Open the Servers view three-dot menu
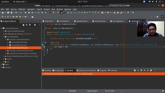Image resolution: width=165 pixels, height=93 pixels. pos(155,71)
